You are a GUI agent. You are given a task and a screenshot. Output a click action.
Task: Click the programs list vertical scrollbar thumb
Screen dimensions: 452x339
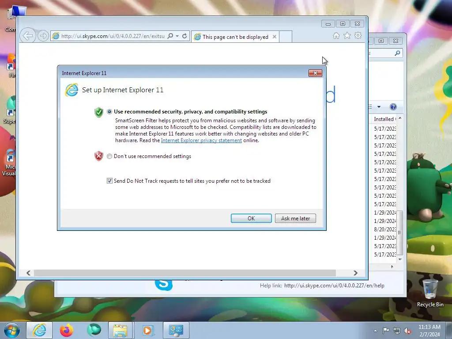tap(400, 233)
